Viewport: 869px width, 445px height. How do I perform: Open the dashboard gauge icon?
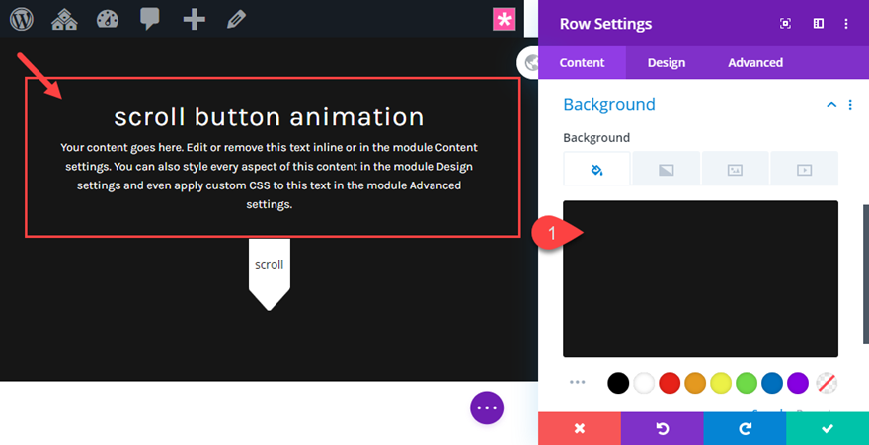[x=108, y=20]
